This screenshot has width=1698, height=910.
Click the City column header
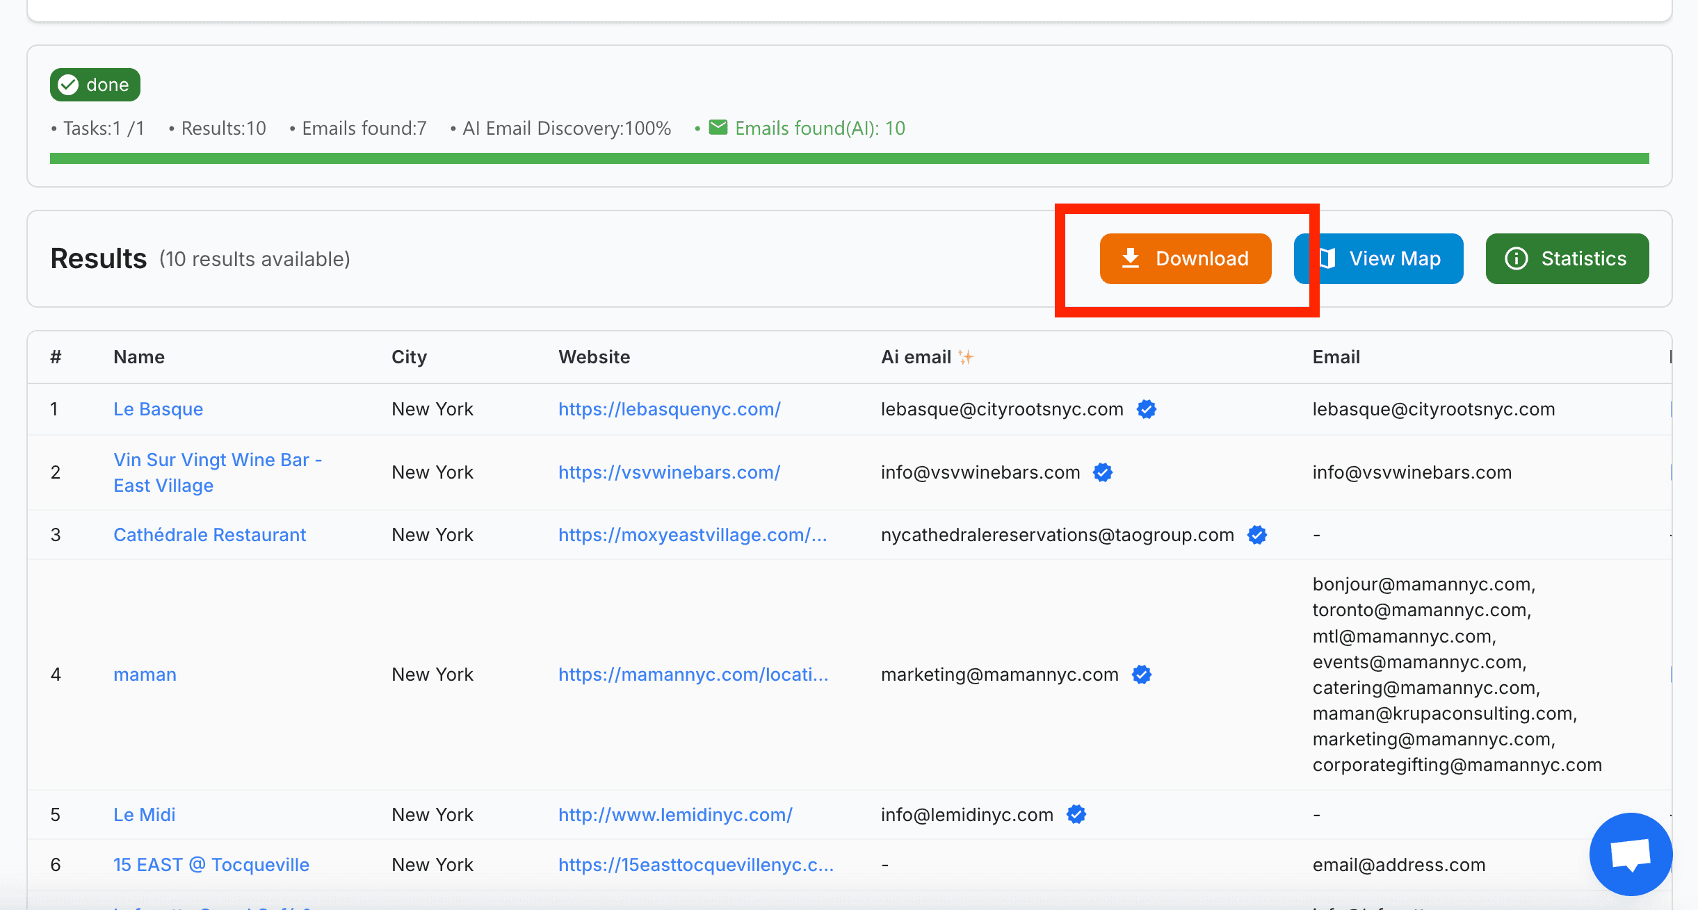coord(409,357)
